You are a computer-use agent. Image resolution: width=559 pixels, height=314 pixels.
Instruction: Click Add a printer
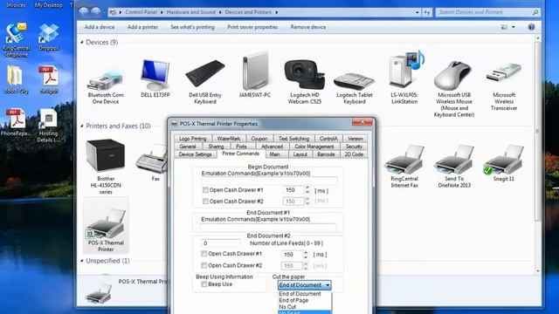click(142, 27)
